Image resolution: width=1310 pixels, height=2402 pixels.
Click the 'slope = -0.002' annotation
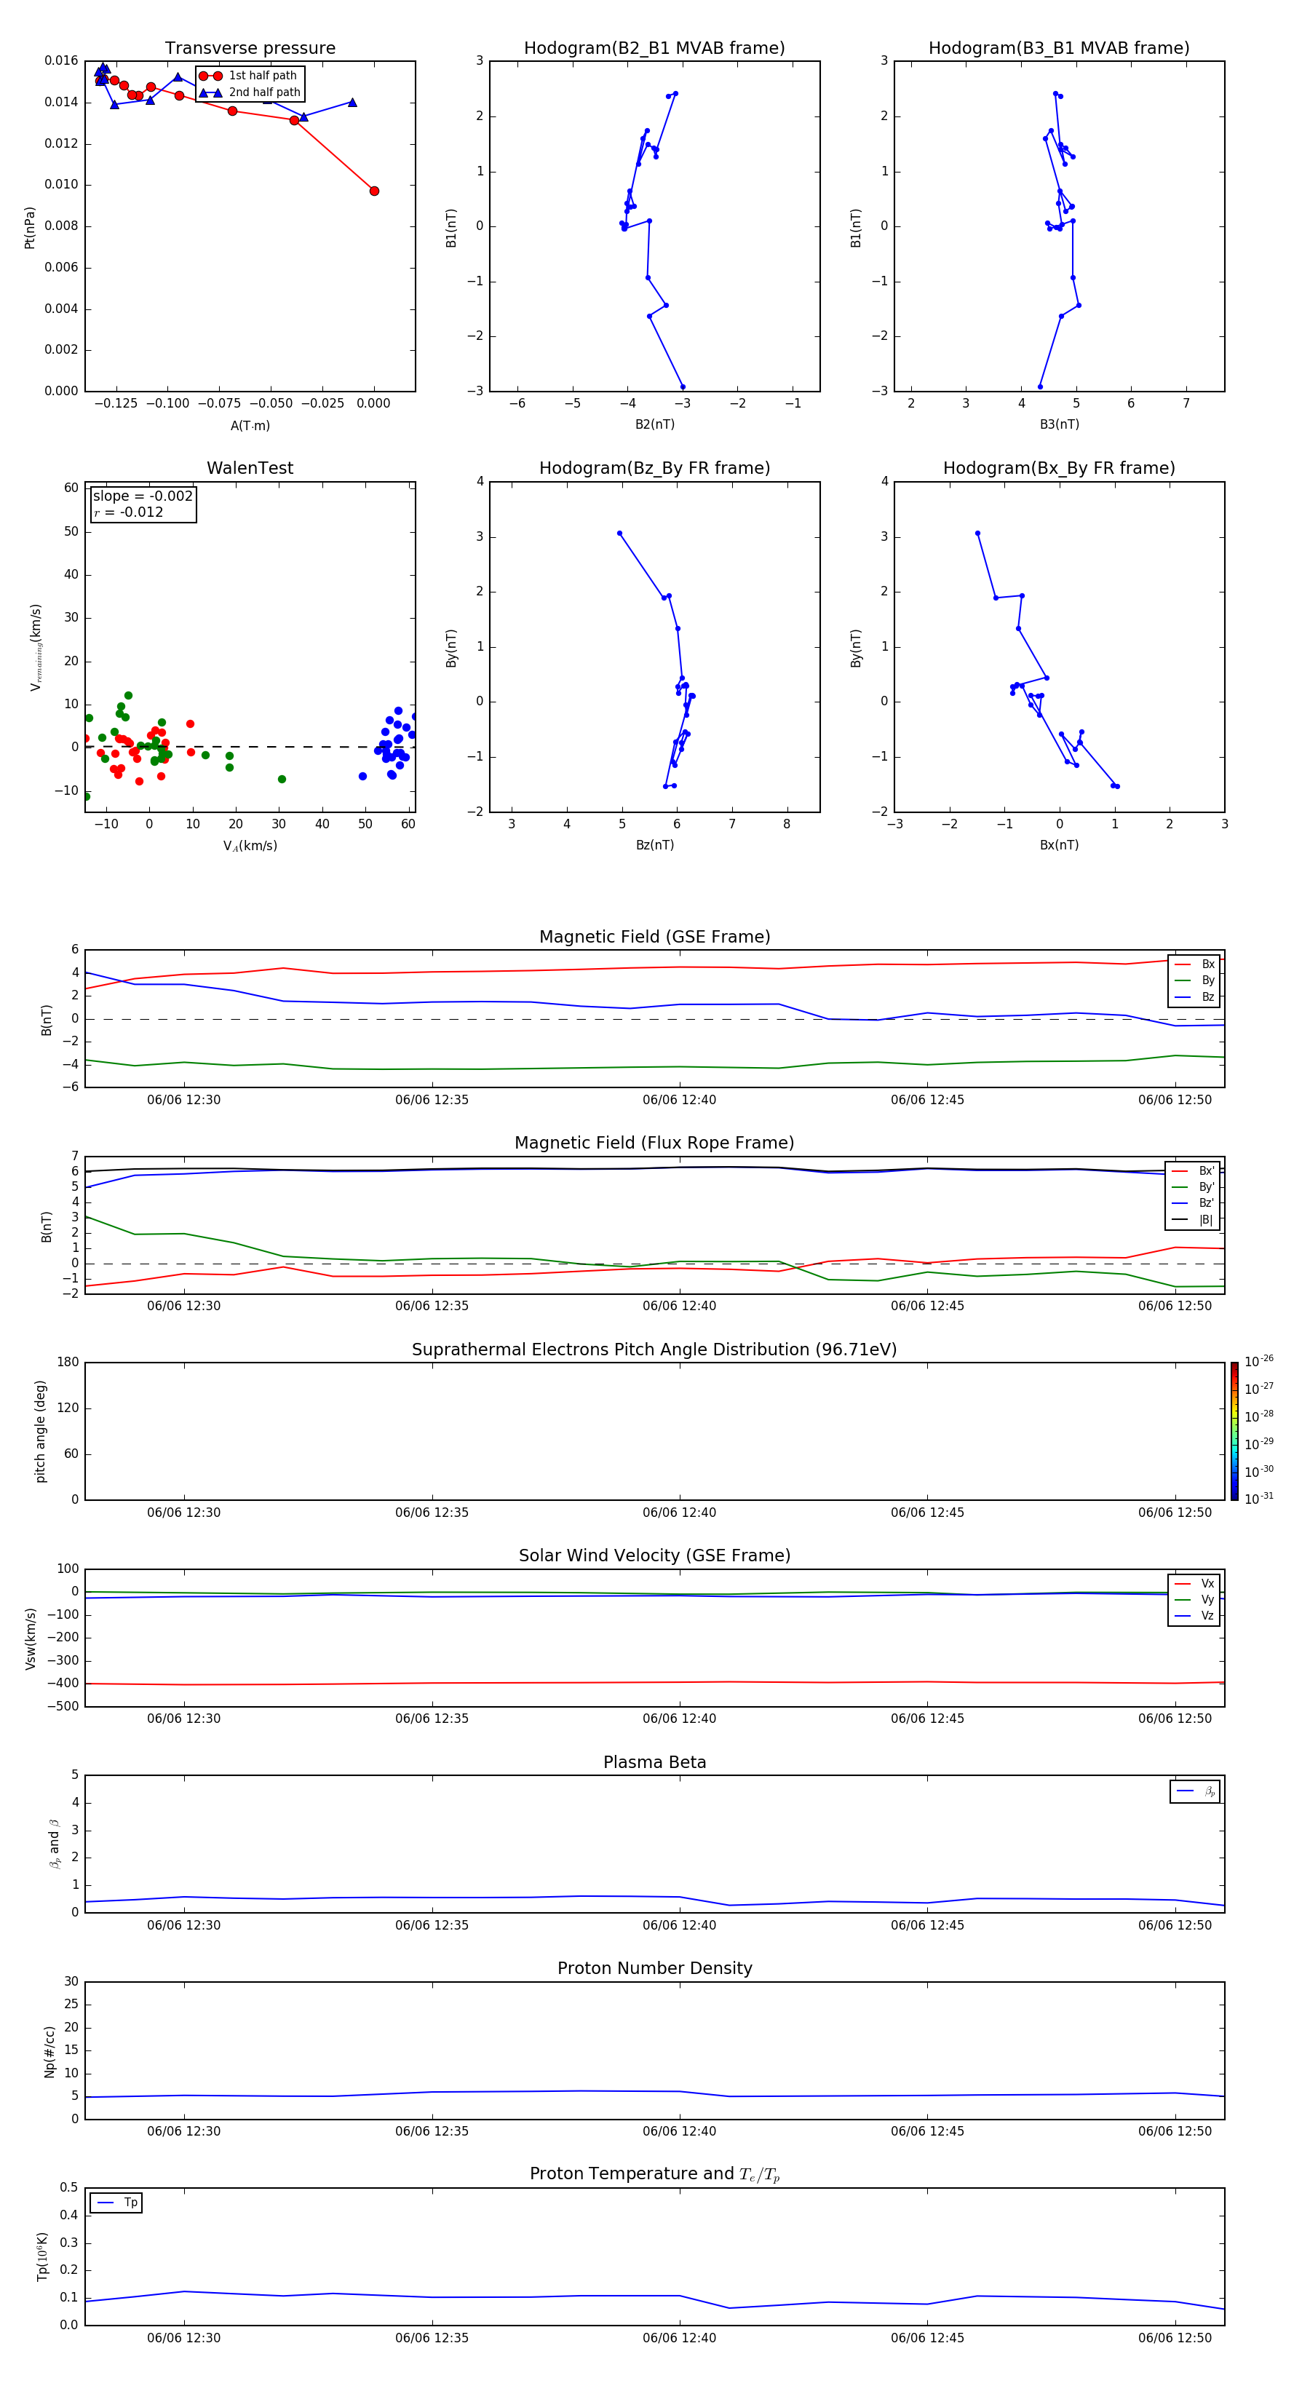[x=143, y=496]
